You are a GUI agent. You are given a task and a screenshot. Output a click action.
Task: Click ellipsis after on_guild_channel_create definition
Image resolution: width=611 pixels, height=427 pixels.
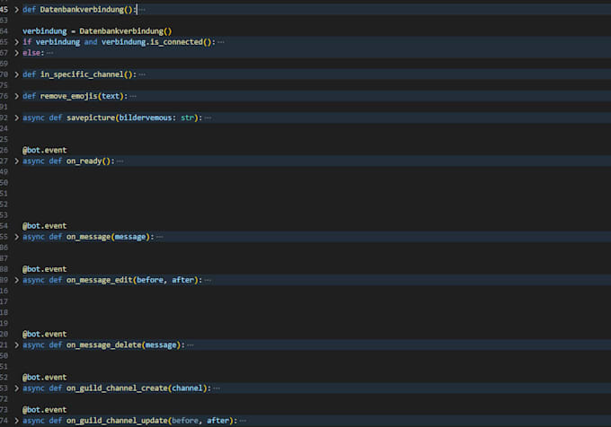(217, 388)
